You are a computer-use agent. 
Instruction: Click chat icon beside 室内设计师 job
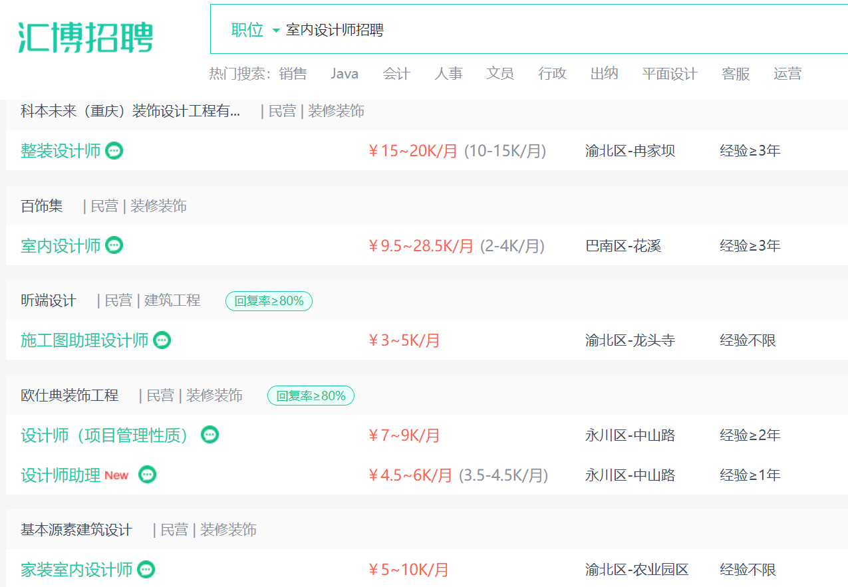click(x=114, y=246)
